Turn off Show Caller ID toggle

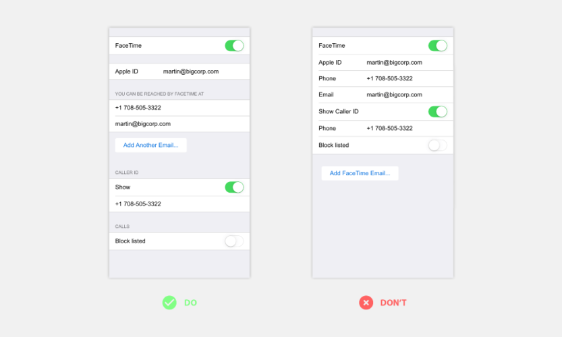point(438,112)
